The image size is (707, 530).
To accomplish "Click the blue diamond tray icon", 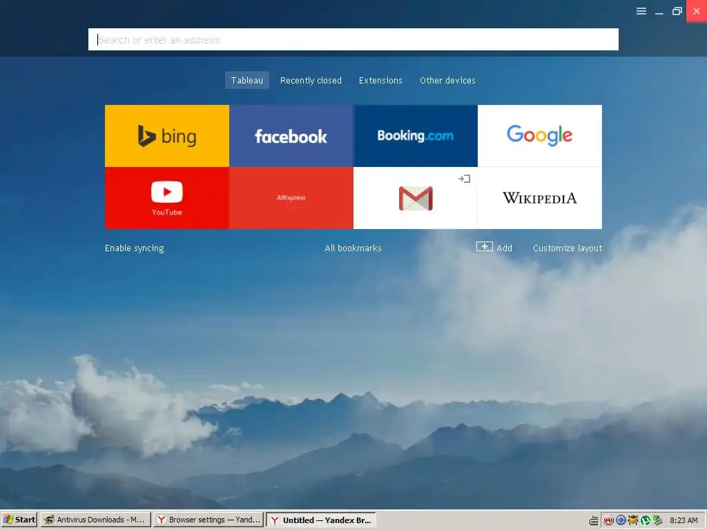I will [x=621, y=520].
